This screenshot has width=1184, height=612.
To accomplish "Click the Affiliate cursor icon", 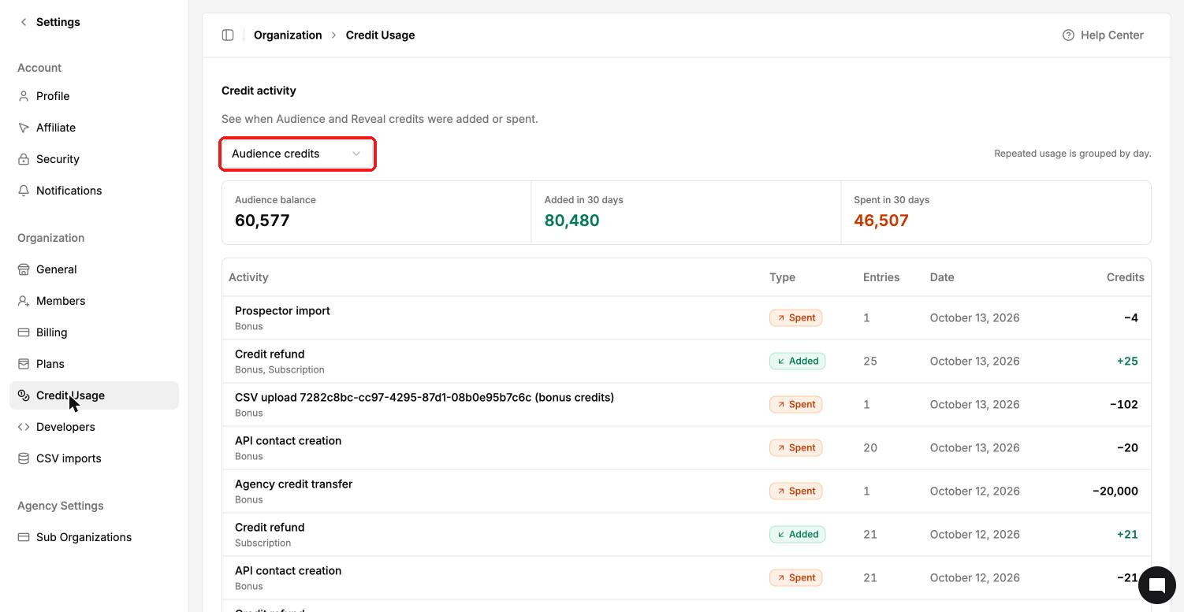I will (24, 128).
